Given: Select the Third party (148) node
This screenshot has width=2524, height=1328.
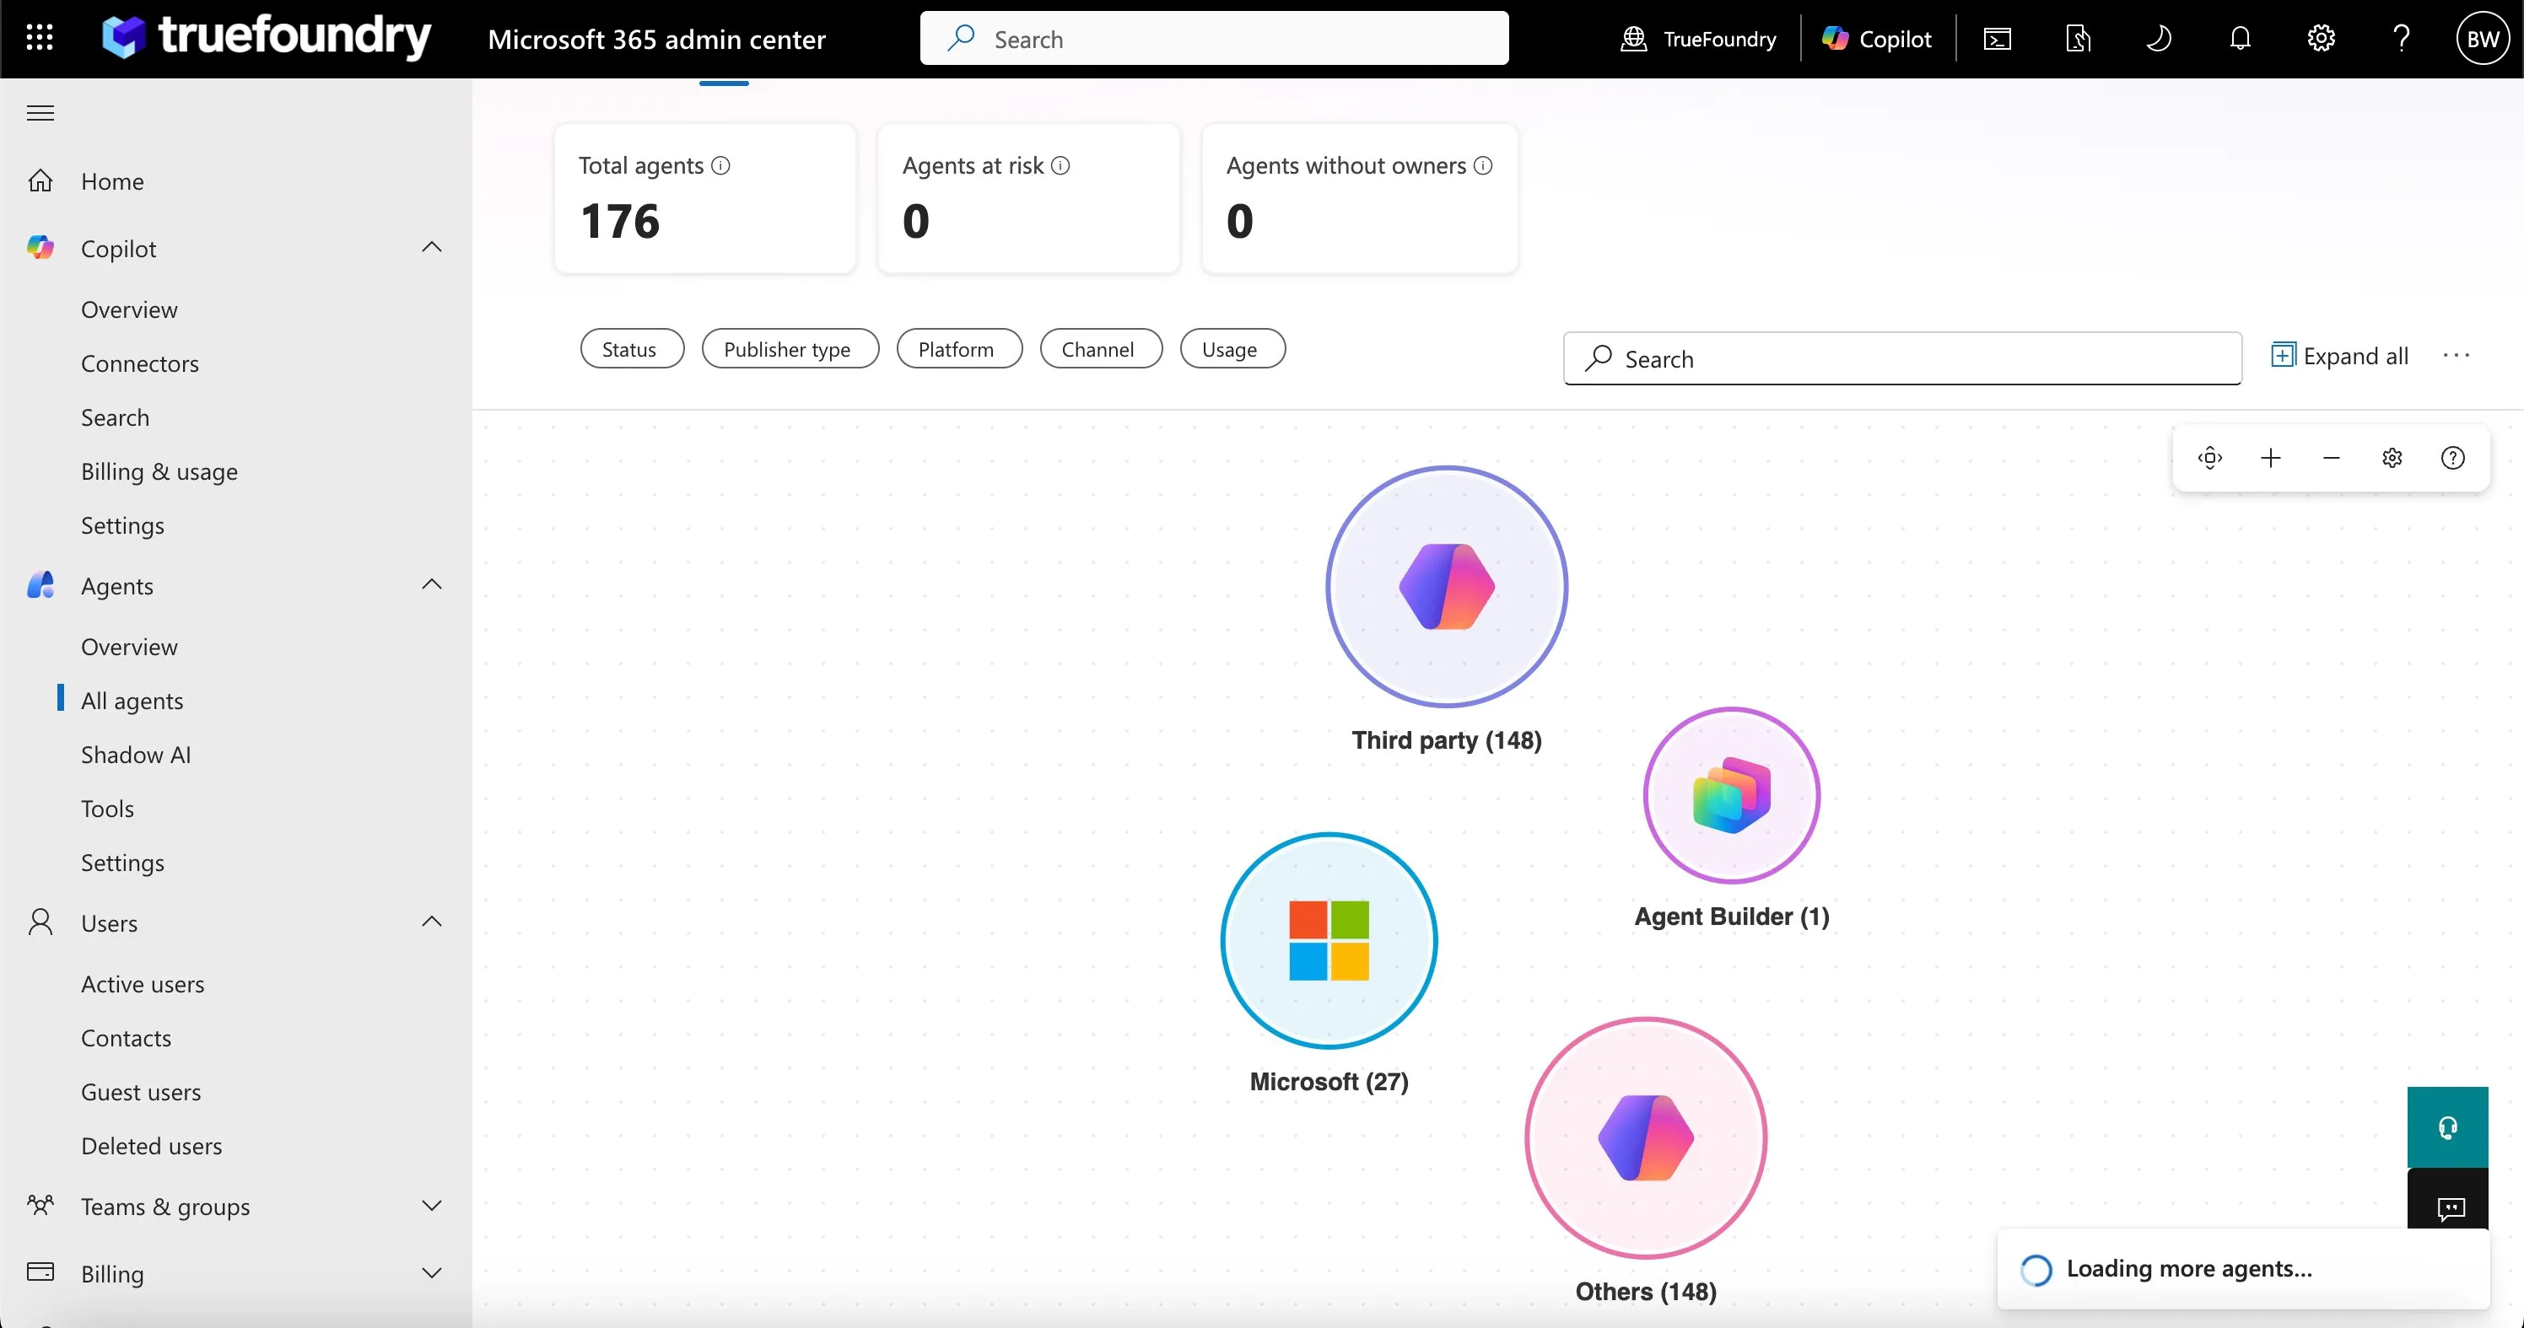Looking at the screenshot, I should click(x=1446, y=586).
